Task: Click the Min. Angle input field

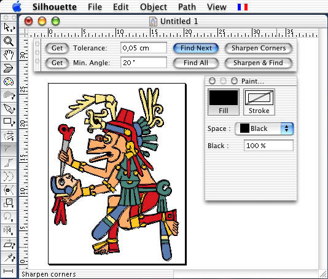Action: [144, 63]
